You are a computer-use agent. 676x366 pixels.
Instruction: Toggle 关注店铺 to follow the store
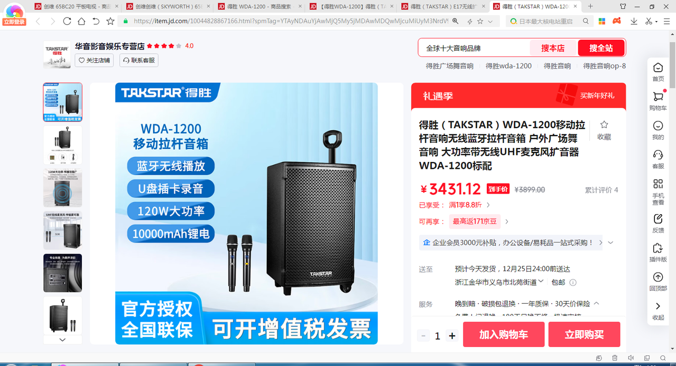click(94, 60)
